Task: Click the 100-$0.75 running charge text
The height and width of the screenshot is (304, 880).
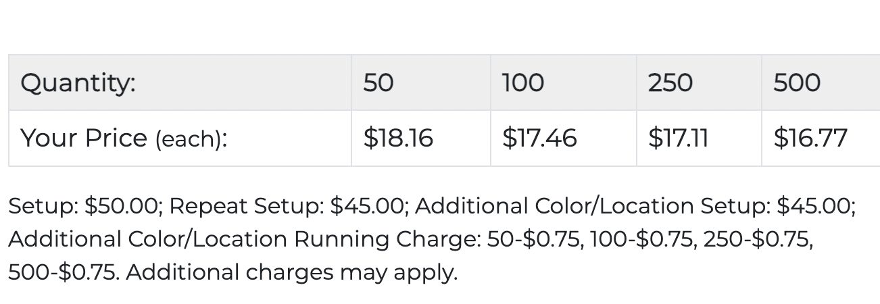Action: 644,239
